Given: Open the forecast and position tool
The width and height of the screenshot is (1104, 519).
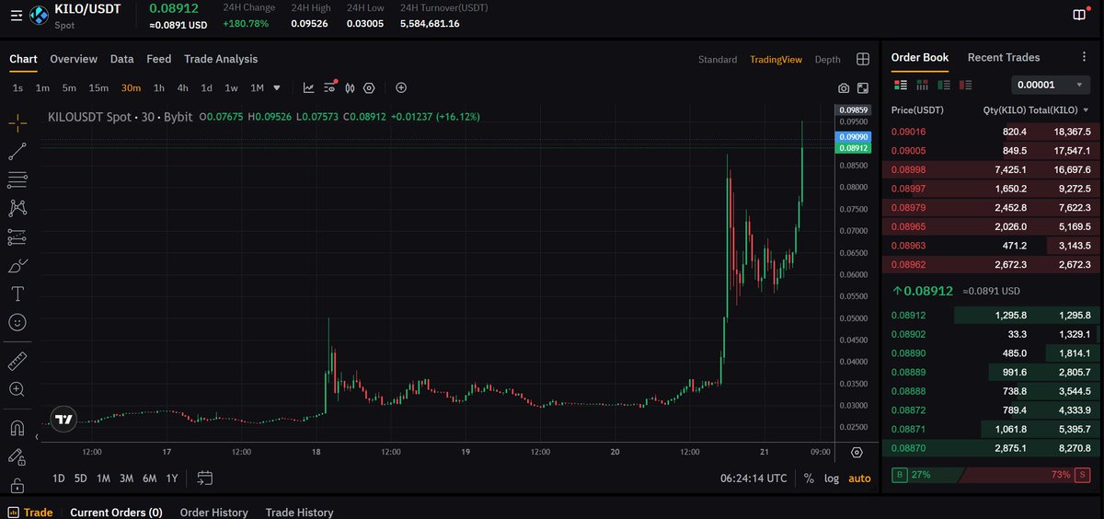Looking at the screenshot, I should click(x=17, y=236).
